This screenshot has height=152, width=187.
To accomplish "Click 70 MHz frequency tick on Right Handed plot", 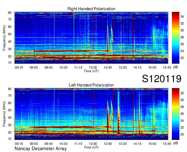I will click(10, 19).
